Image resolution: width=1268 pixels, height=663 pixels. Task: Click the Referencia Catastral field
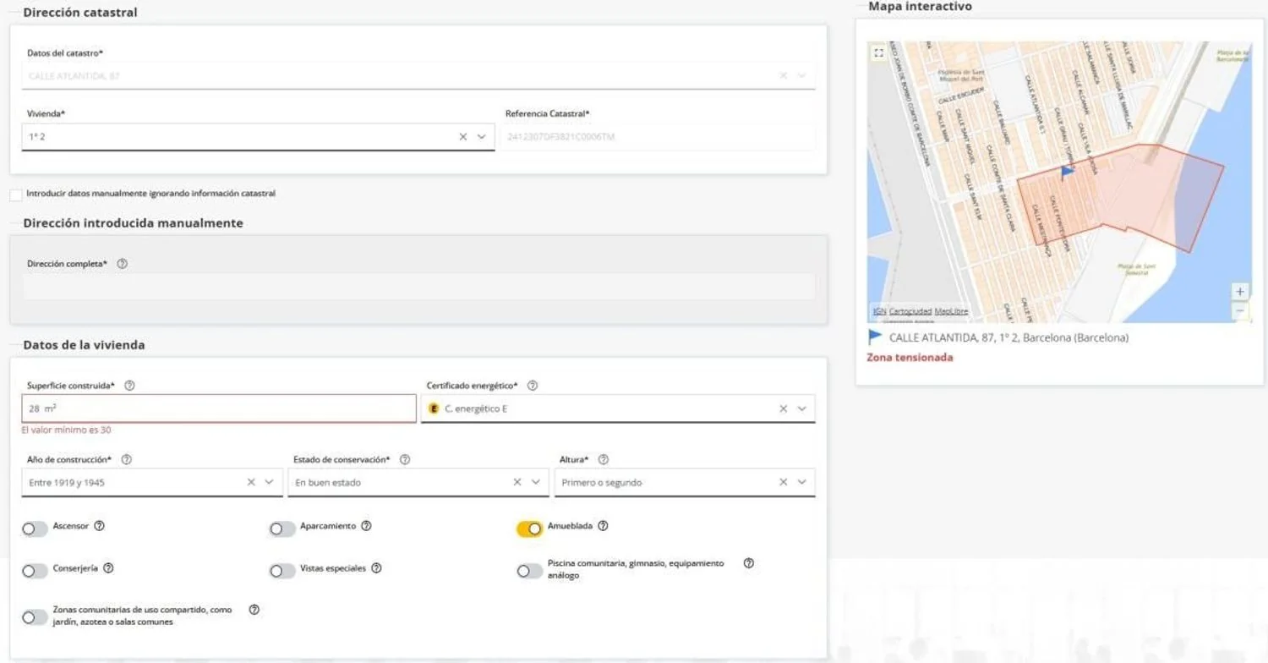(659, 137)
